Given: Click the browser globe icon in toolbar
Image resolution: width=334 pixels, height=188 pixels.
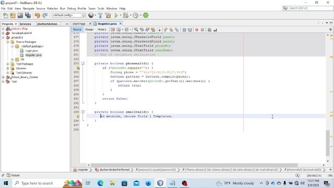Looking at the screenshot, I should pos(91,15).
